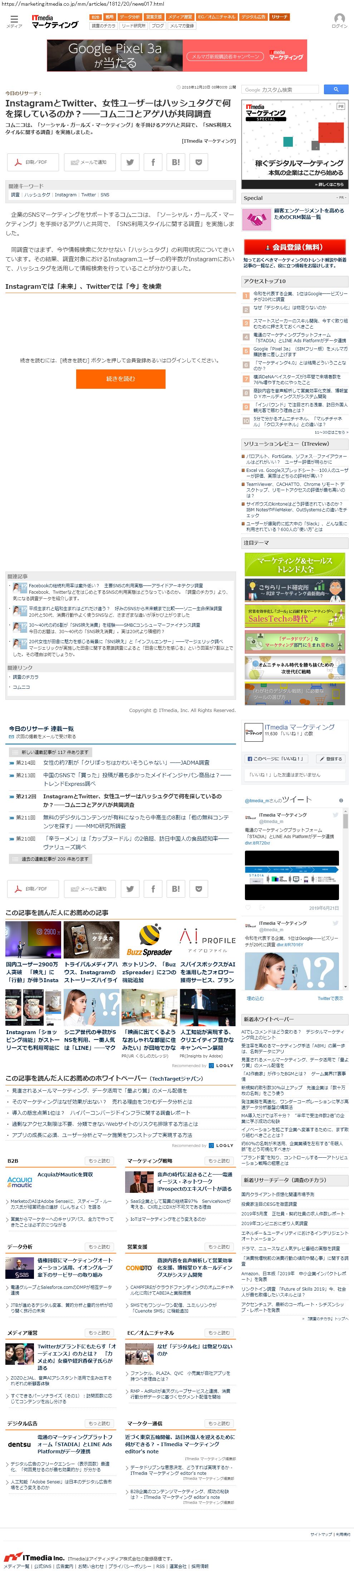Click the Google custom search magnifier button
The width and height of the screenshot is (354, 1573).
tap(336, 89)
